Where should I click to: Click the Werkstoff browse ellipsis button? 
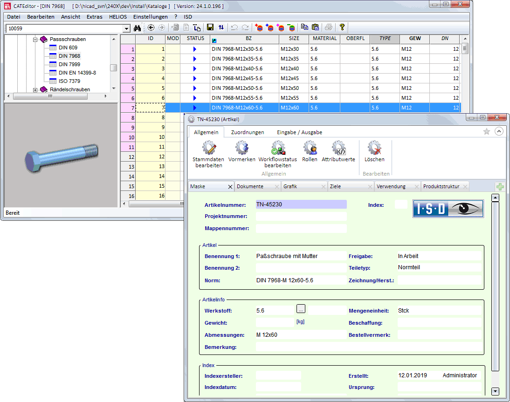click(301, 308)
